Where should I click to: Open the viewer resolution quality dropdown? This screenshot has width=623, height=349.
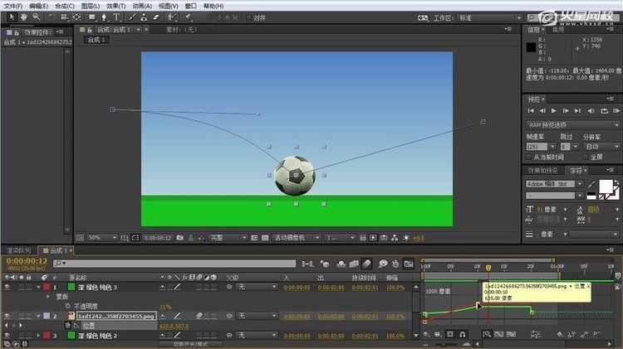pos(228,238)
